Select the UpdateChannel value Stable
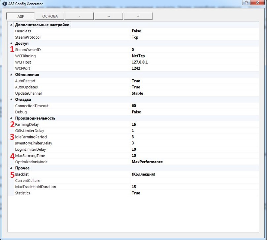The height and width of the screenshot is (240, 267). pyautogui.click(x=137, y=93)
